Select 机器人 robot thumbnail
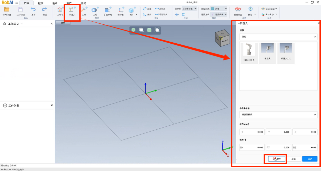The image size is (321, 171). [267, 53]
